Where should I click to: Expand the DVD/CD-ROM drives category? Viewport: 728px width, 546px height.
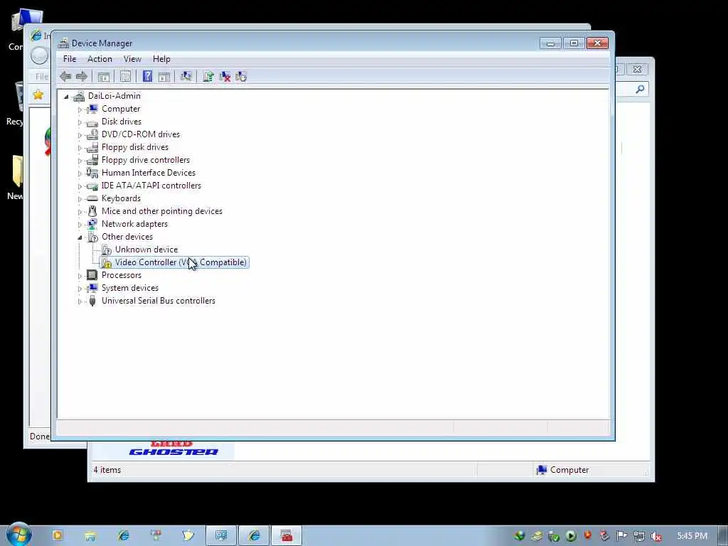80,135
